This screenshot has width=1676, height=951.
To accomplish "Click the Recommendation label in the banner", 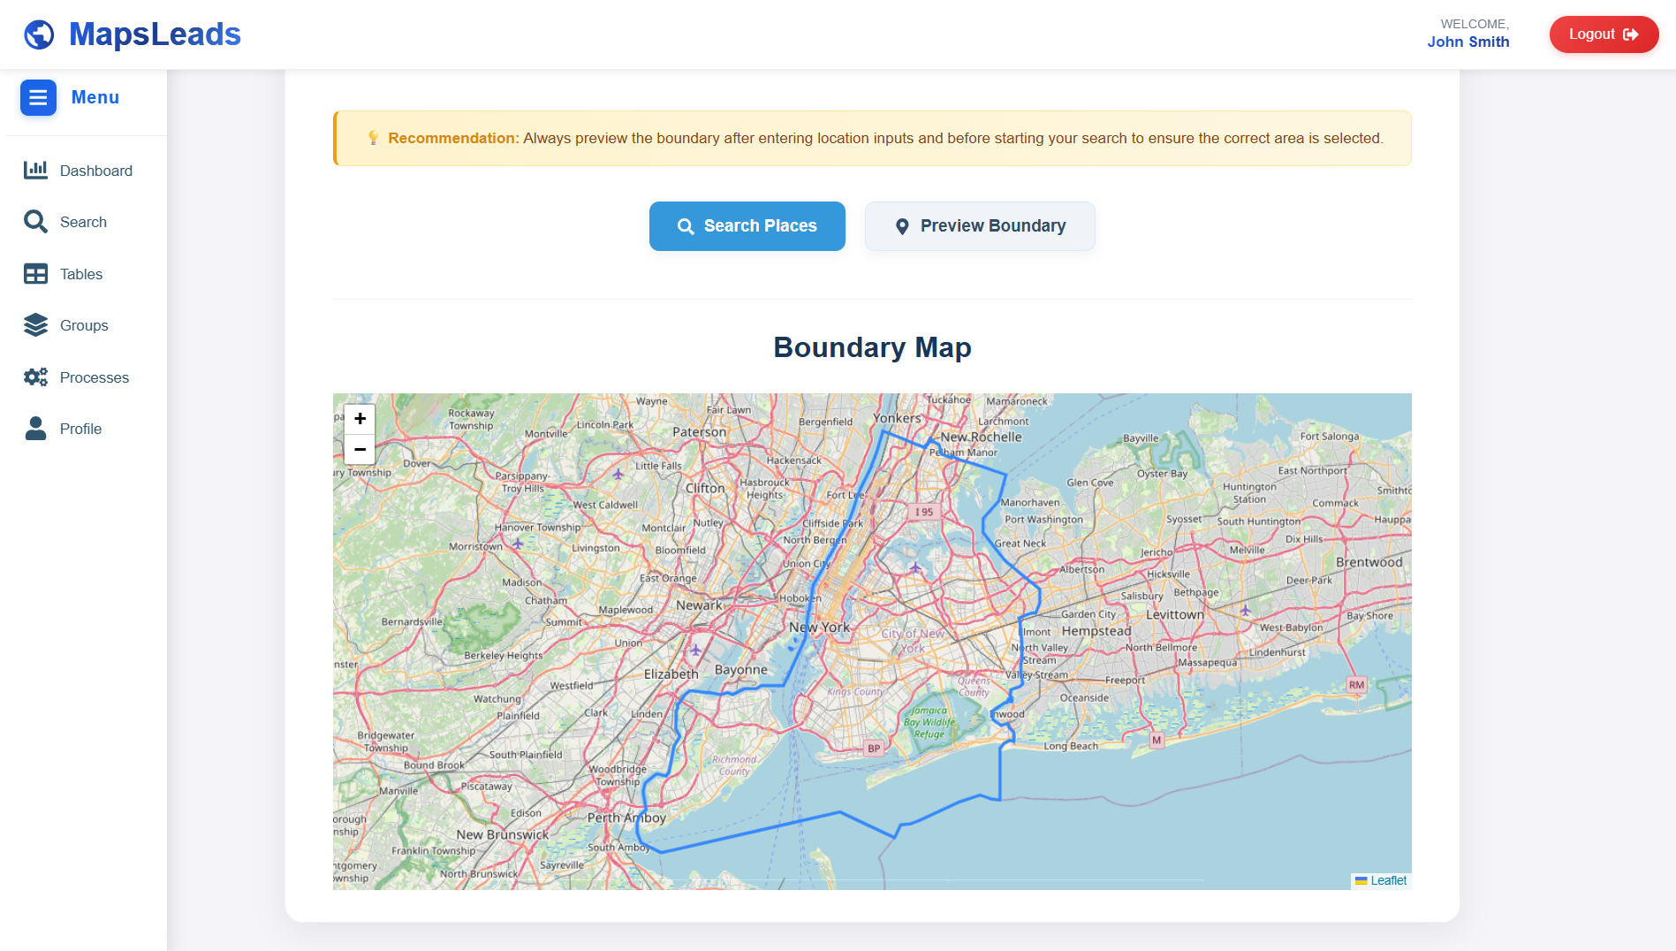I will tap(453, 138).
